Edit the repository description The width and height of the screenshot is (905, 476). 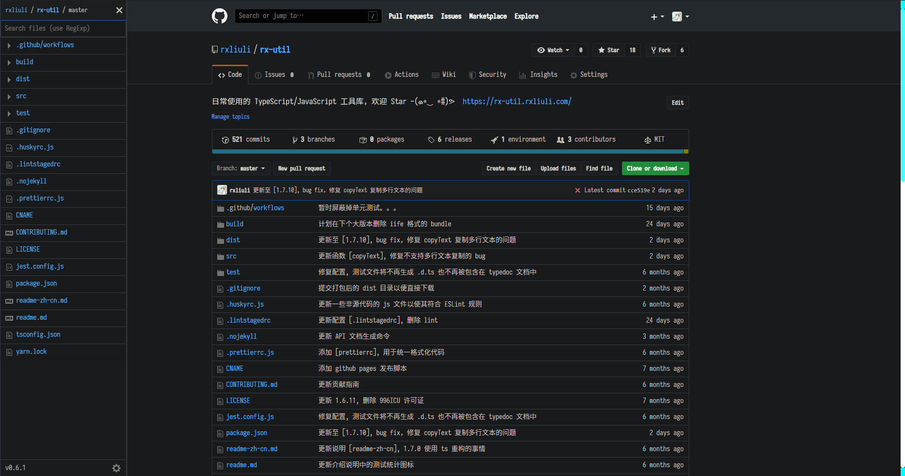[x=678, y=103]
